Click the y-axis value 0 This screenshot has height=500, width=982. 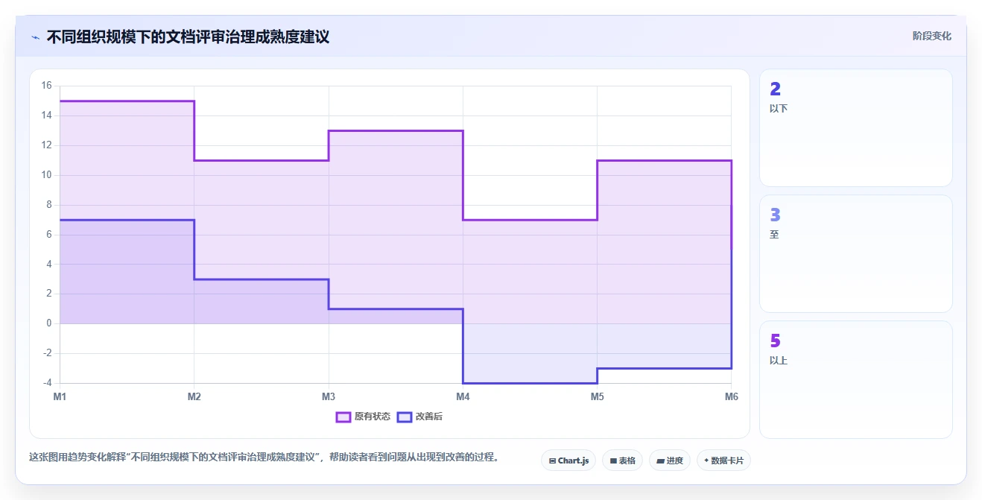coord(48,323)
